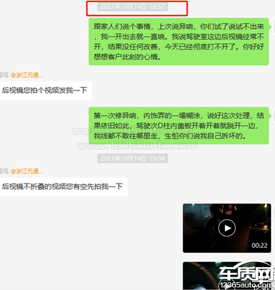Viewport: 275px width, 290px height.
Task: Click the dark first video thumbnail image
Action: 227,228
